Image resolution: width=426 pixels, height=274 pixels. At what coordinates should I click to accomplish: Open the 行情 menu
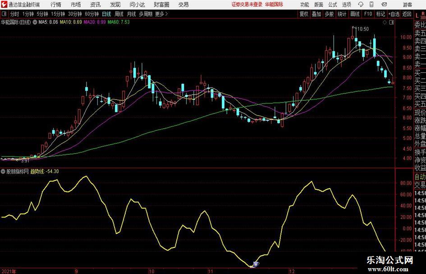[56, 4]
